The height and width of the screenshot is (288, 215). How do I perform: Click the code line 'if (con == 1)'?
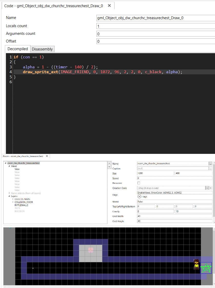click(29, 57)
